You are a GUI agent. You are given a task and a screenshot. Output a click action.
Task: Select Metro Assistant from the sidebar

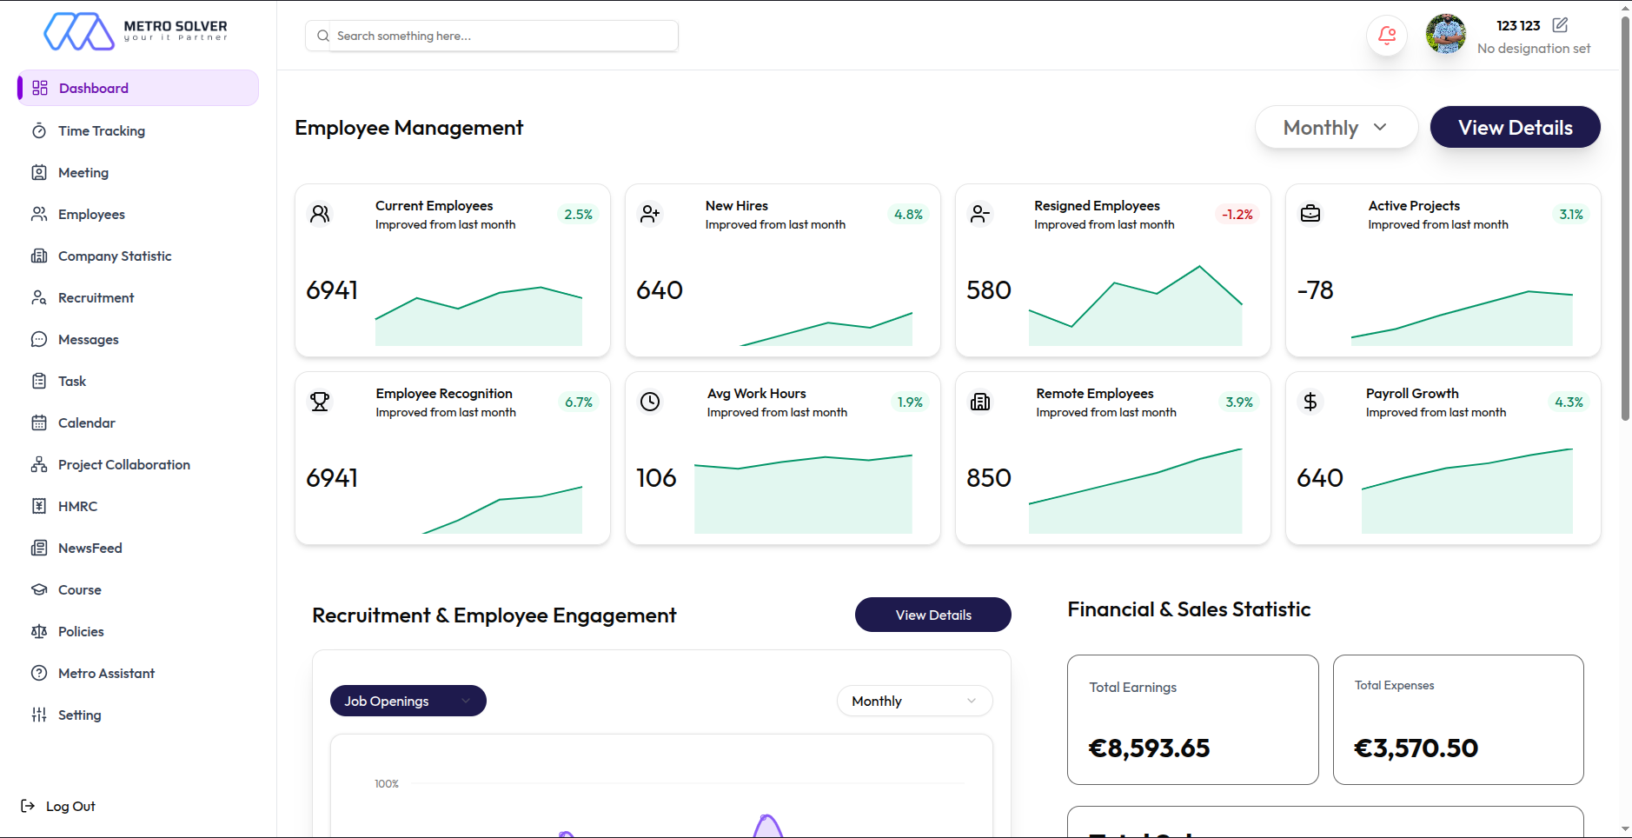point(106,673)
